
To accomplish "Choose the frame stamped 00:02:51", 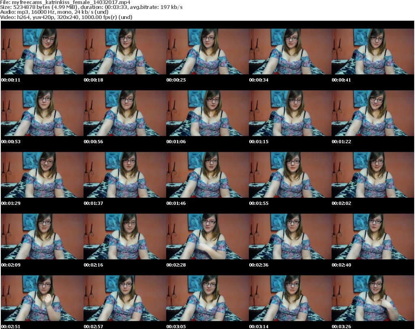I will pos(42,298).
